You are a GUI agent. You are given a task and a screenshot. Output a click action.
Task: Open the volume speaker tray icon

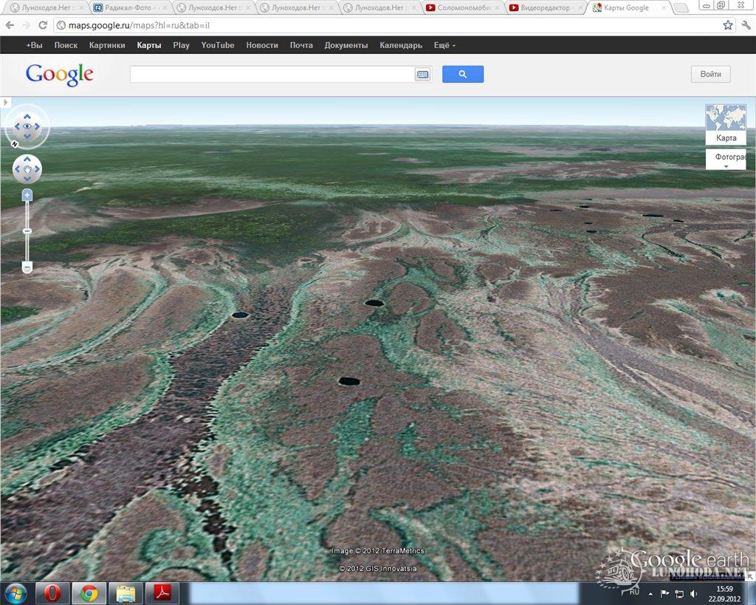693,594
